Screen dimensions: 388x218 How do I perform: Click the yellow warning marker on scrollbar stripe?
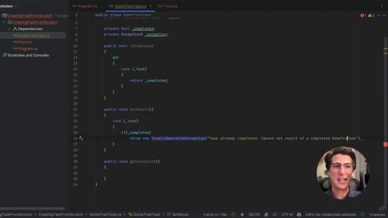tap(386, 49)
